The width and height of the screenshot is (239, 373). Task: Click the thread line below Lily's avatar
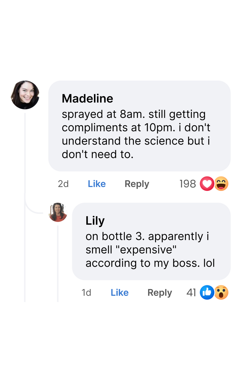tap(58, 264)
